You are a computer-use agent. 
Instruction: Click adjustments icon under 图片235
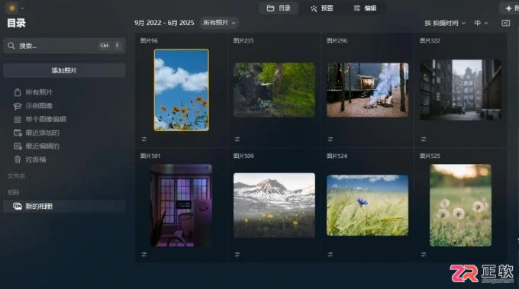click(x=237, y=140)
